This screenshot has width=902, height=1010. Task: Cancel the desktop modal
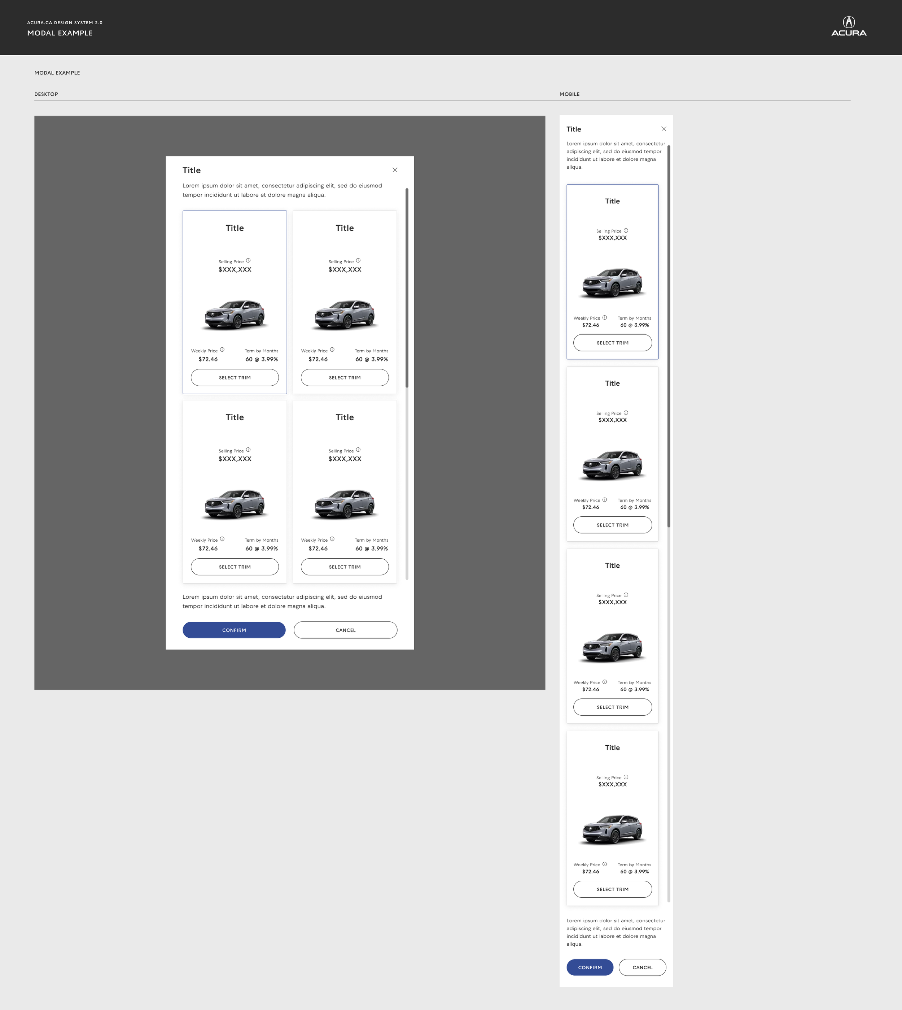[x=345, y=630]
